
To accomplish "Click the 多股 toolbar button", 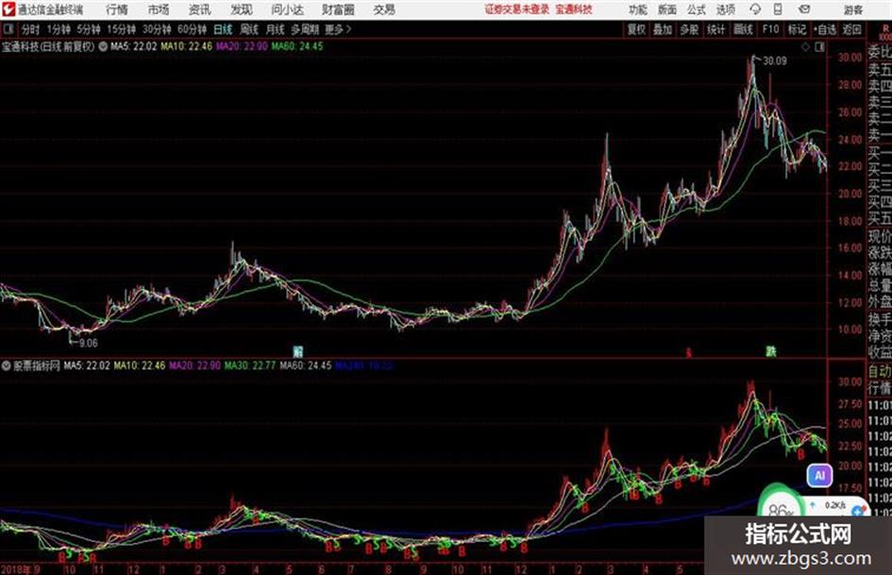I will [689, 29].
